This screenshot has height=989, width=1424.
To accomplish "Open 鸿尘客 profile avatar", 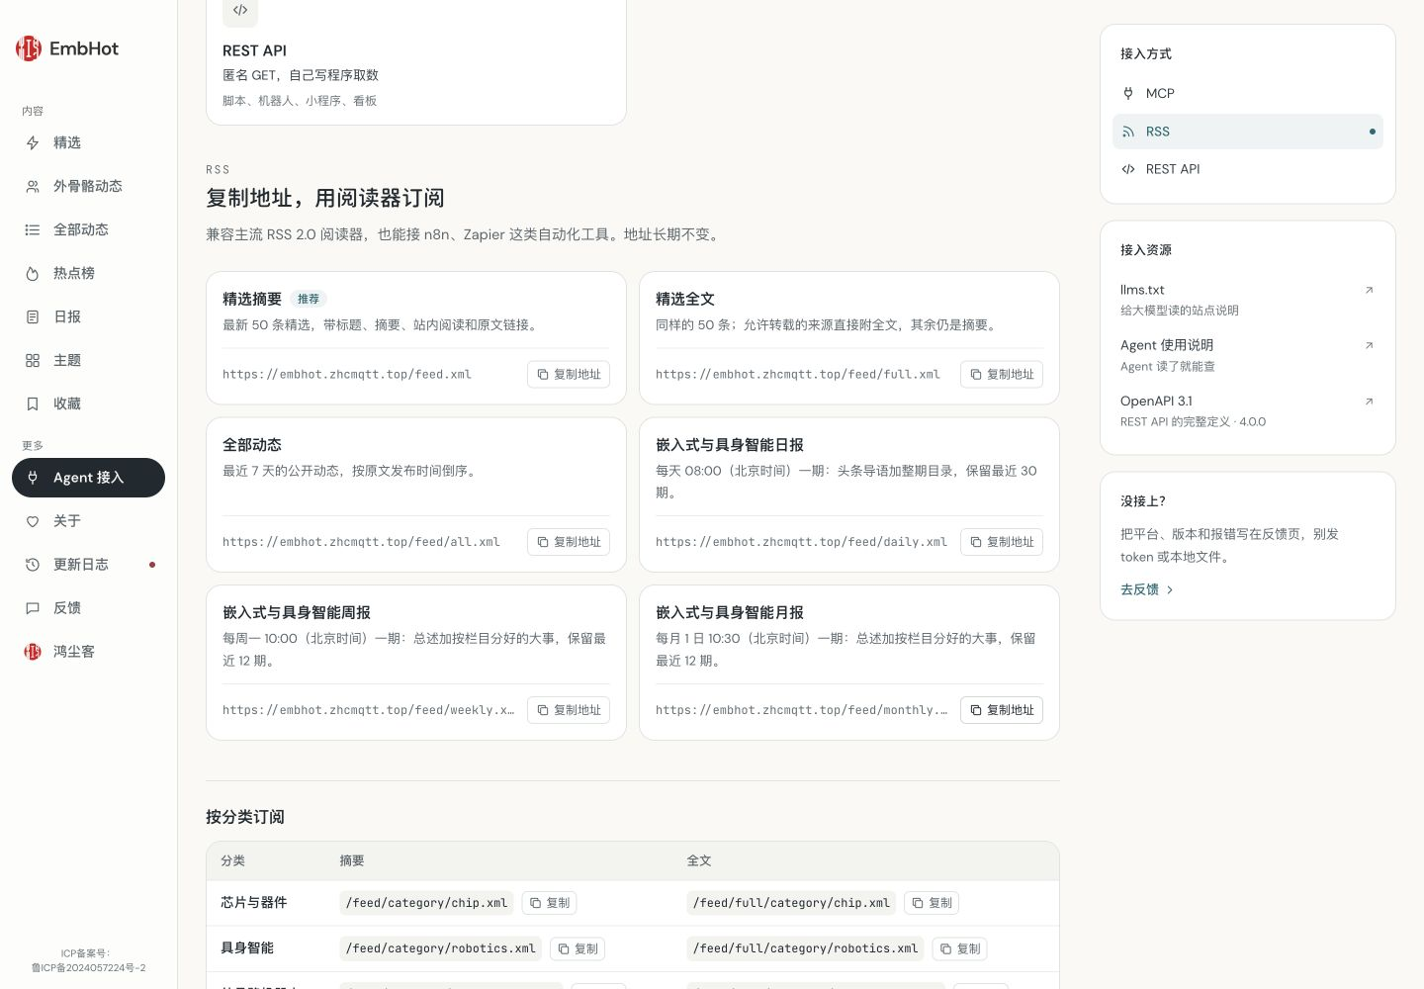I will click(33, 652).
